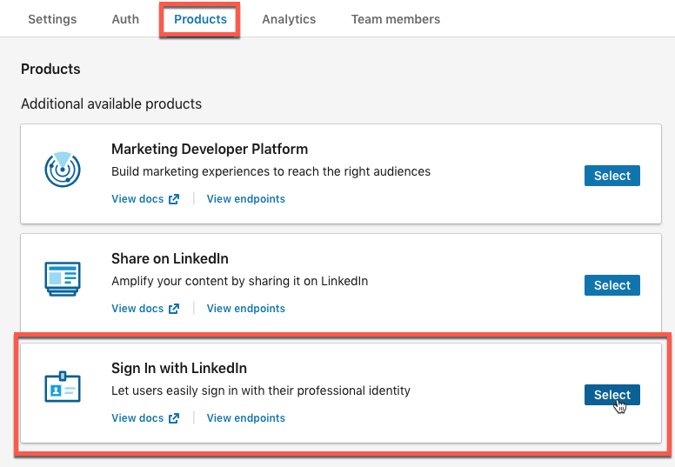Click the external-link icon under Marketing Developer Platform
Viewport: 675px width, 467px height.
coord(174,199)
